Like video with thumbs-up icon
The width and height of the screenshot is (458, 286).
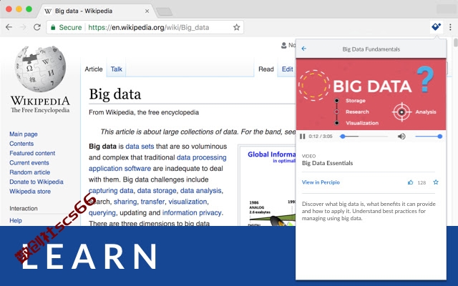(410, 182)
